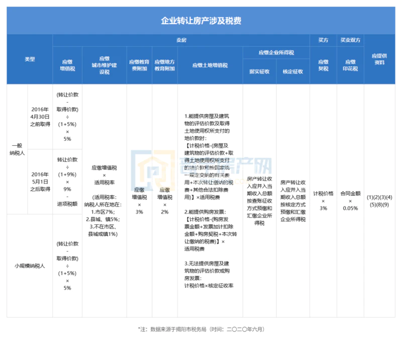Select the 应缴契税 column header
The width and height of the screenshot is (402, 341).
323,65
